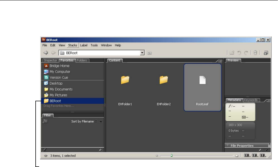Open the View menu
Image resolution: width=278 pixels, height=167 pixels.
pyautogui.click(x=62, y=45)
